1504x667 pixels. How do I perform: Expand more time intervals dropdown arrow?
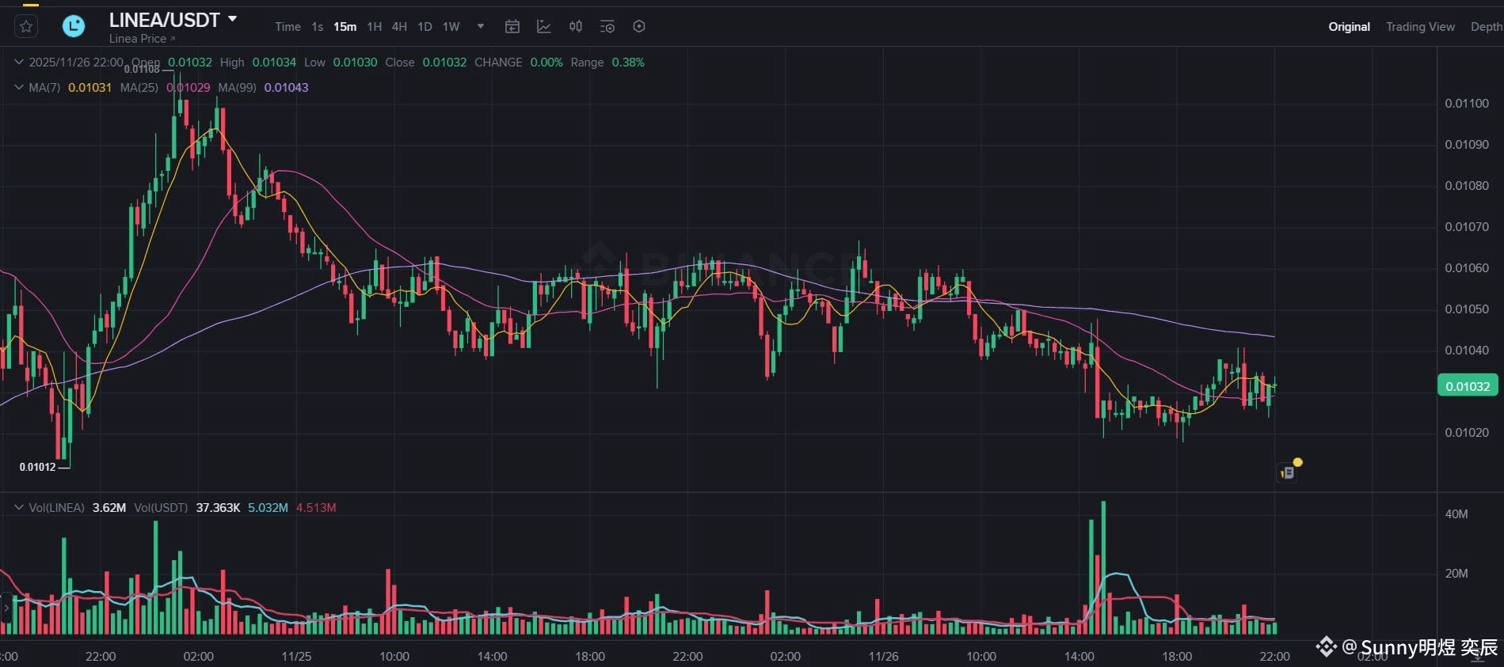[481, 27]
